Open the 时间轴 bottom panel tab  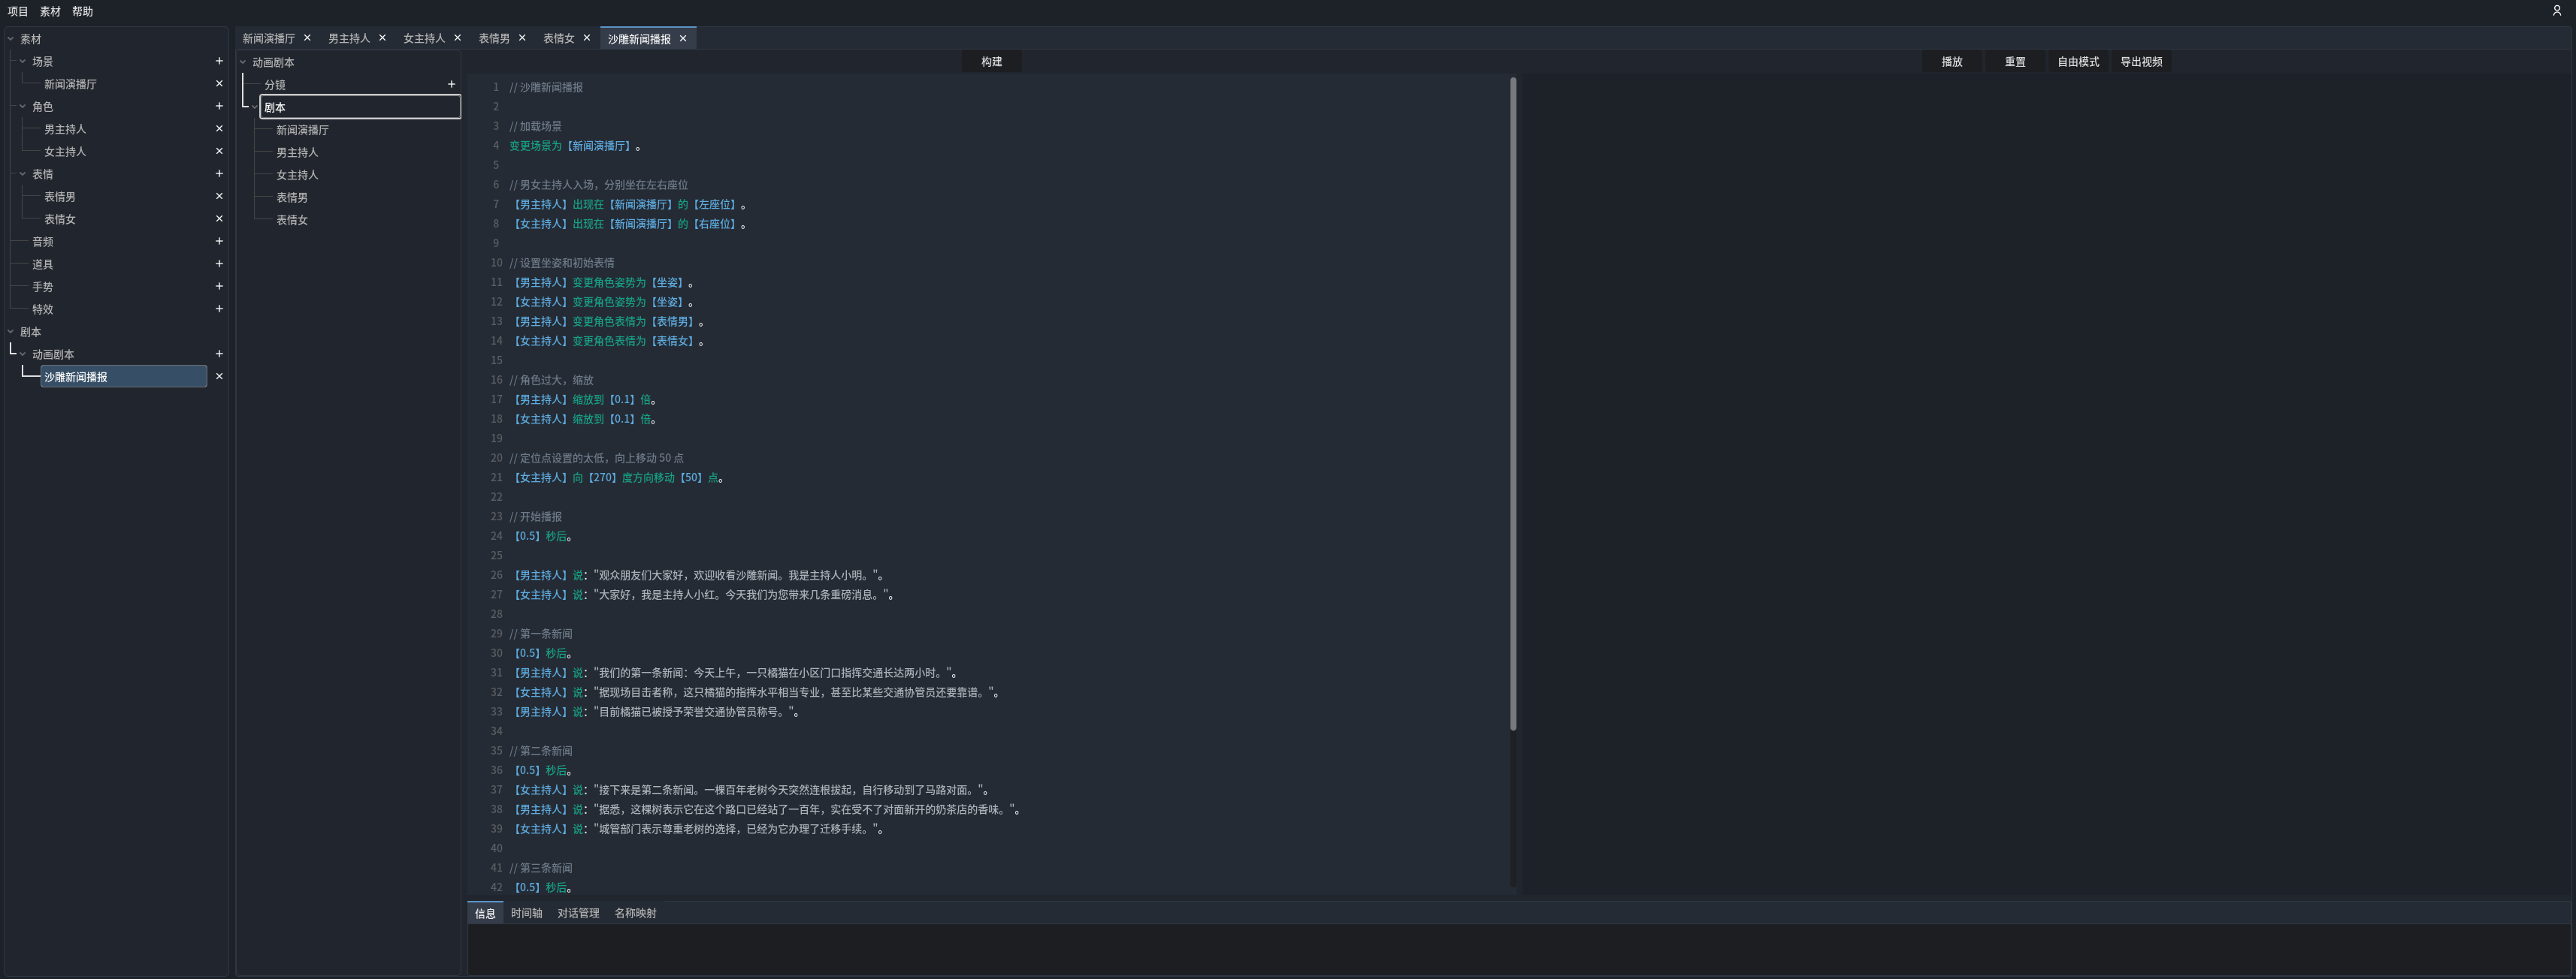pyautogui.click(x=527, y=912)
